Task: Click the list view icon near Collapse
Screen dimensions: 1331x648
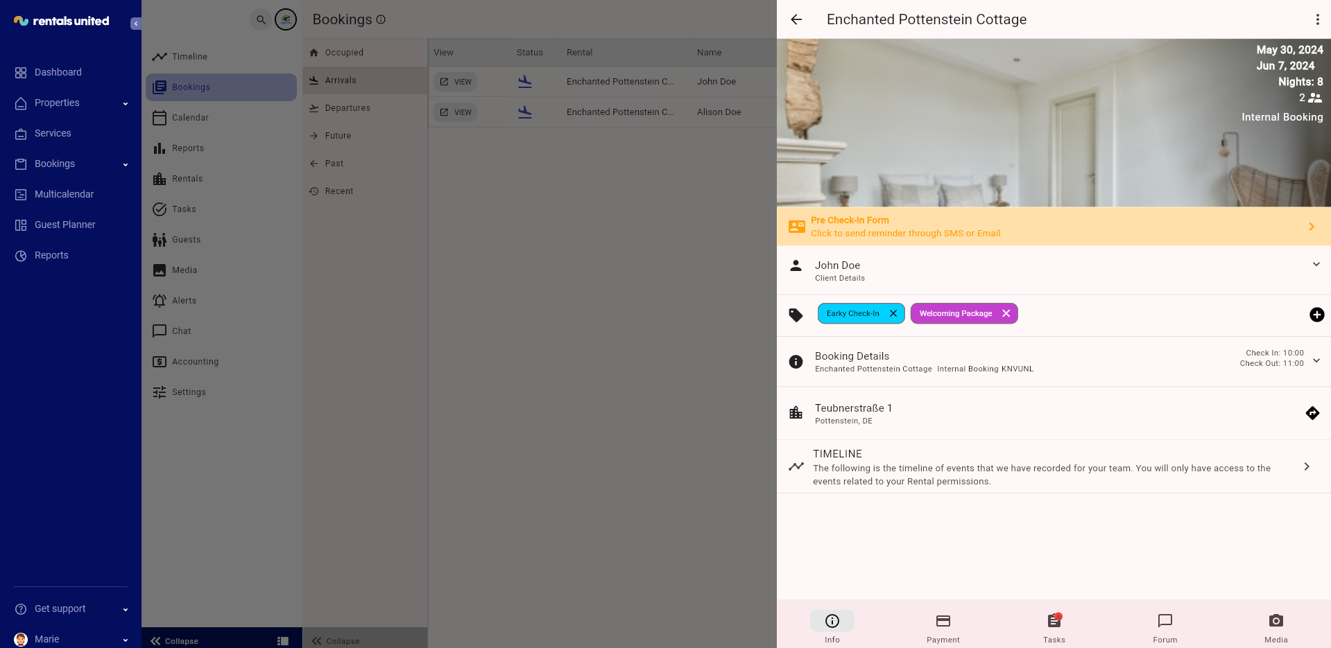Action: [283, 641]
